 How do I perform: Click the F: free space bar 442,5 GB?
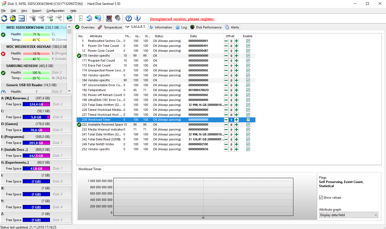36,156
